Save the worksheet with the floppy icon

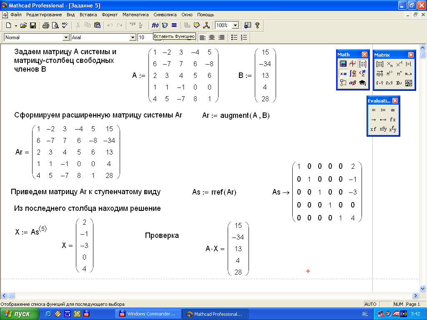(x=33, y=25)
